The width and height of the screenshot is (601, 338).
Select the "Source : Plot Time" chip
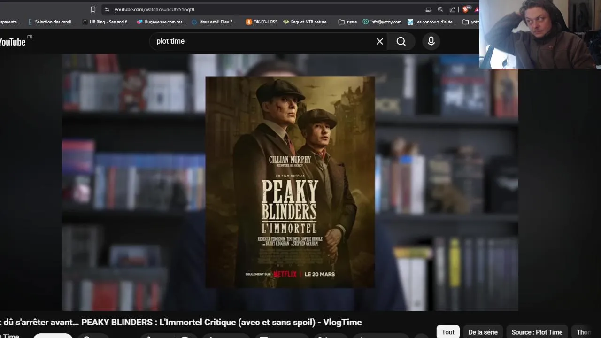(537, 332)
